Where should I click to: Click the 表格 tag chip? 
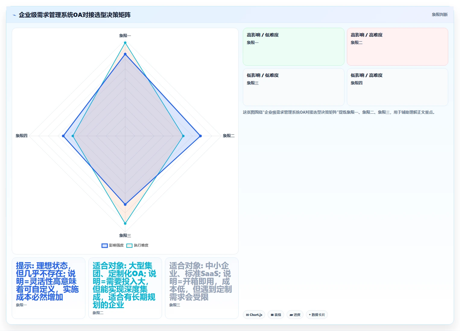coord(276,315)
